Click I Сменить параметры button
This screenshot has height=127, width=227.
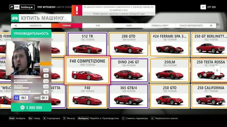point(135,119)
